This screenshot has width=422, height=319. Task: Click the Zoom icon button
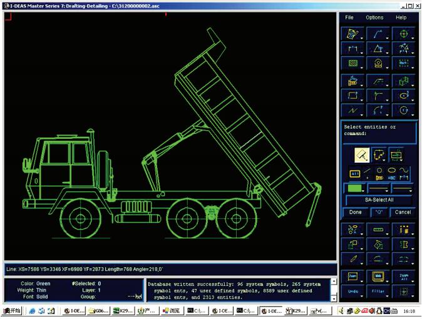(351, 276)
